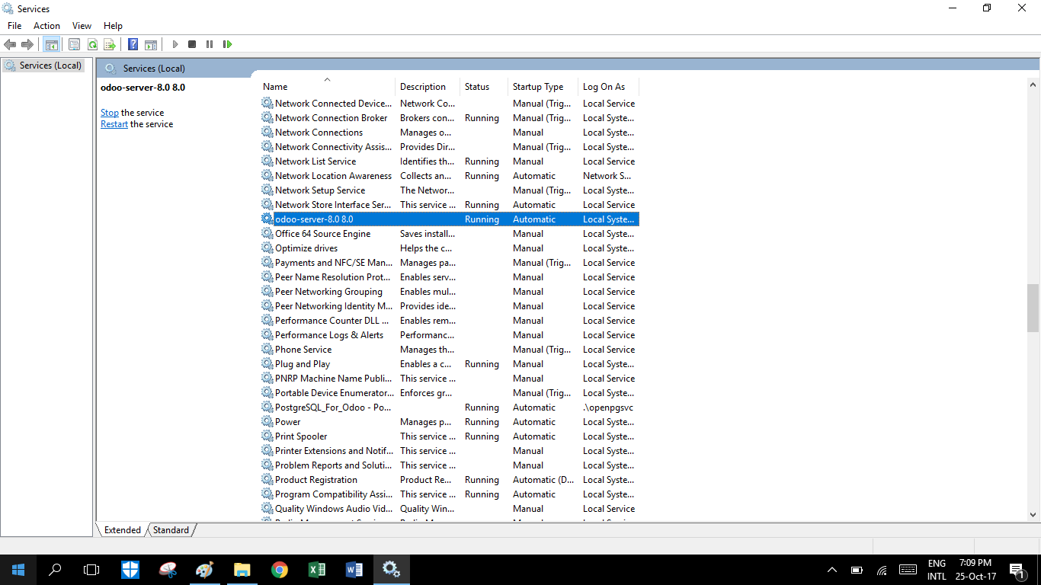This screenshot has width=1041, height=585.
Task: Select the Power service row
Action: point(450,422)
